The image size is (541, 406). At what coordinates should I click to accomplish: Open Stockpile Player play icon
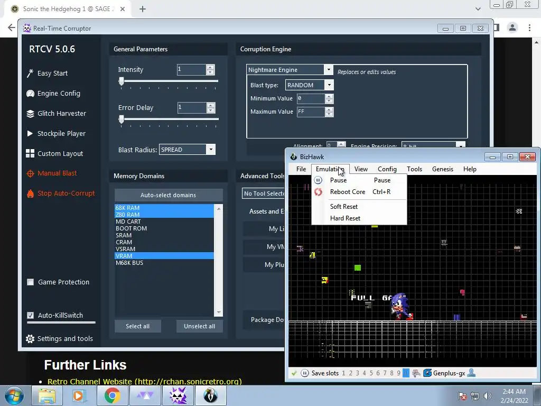[x=30, y=133]
